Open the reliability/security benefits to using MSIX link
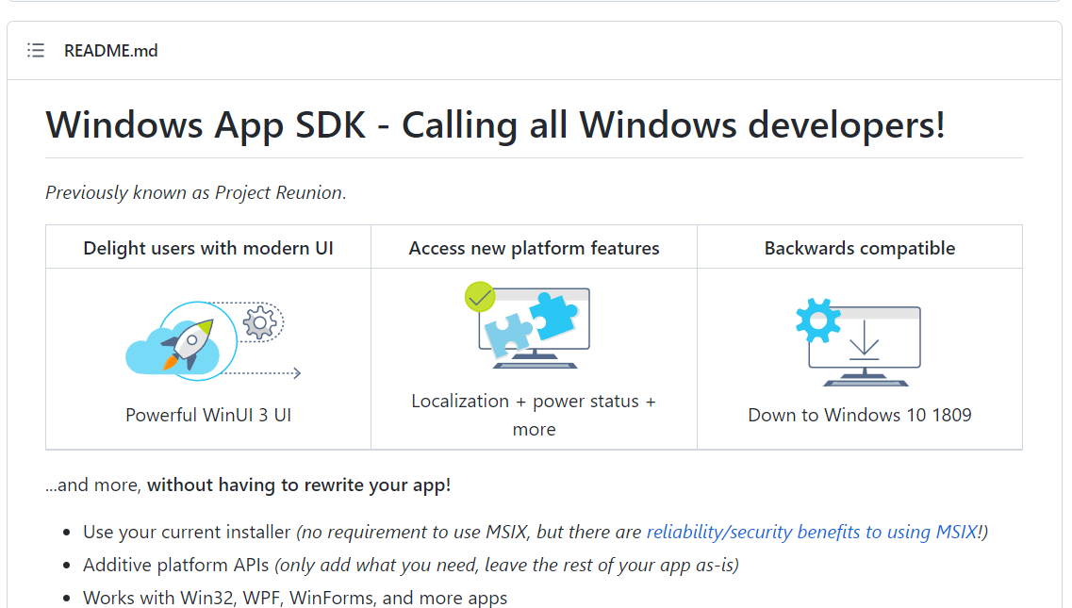 tap(813, 532)
